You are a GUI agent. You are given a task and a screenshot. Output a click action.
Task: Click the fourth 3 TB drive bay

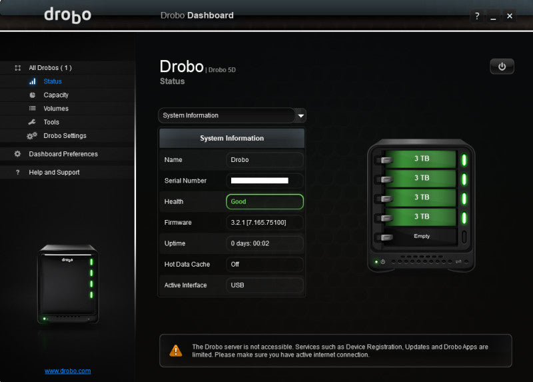(x=421, y=217)
